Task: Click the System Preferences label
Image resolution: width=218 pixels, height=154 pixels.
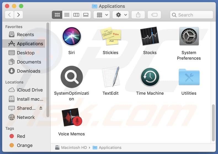Action: (189, 55)
